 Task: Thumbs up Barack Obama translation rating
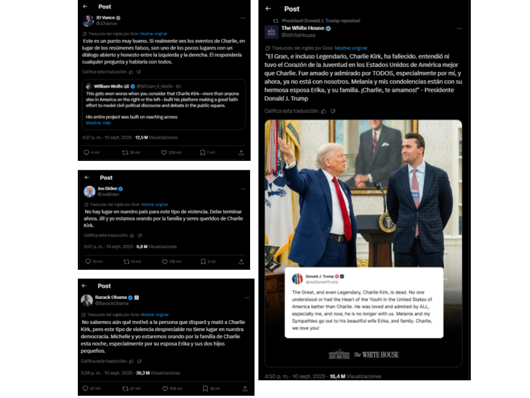pyautogui.click(x=131, y=362)
